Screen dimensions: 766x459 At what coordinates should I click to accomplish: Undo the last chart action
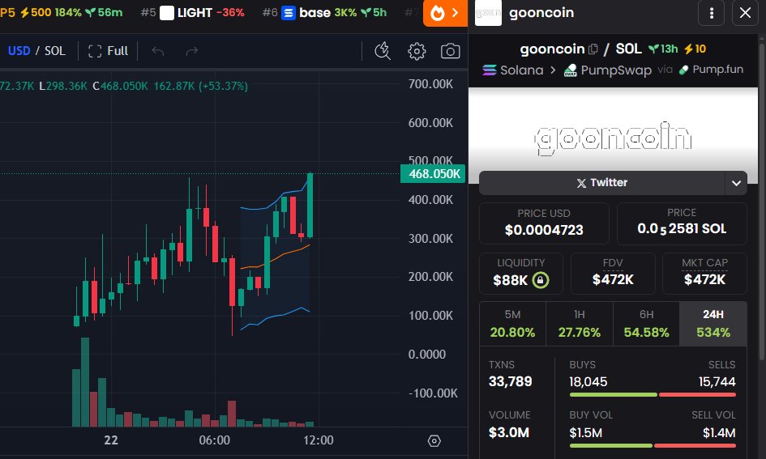click(158, 51)
